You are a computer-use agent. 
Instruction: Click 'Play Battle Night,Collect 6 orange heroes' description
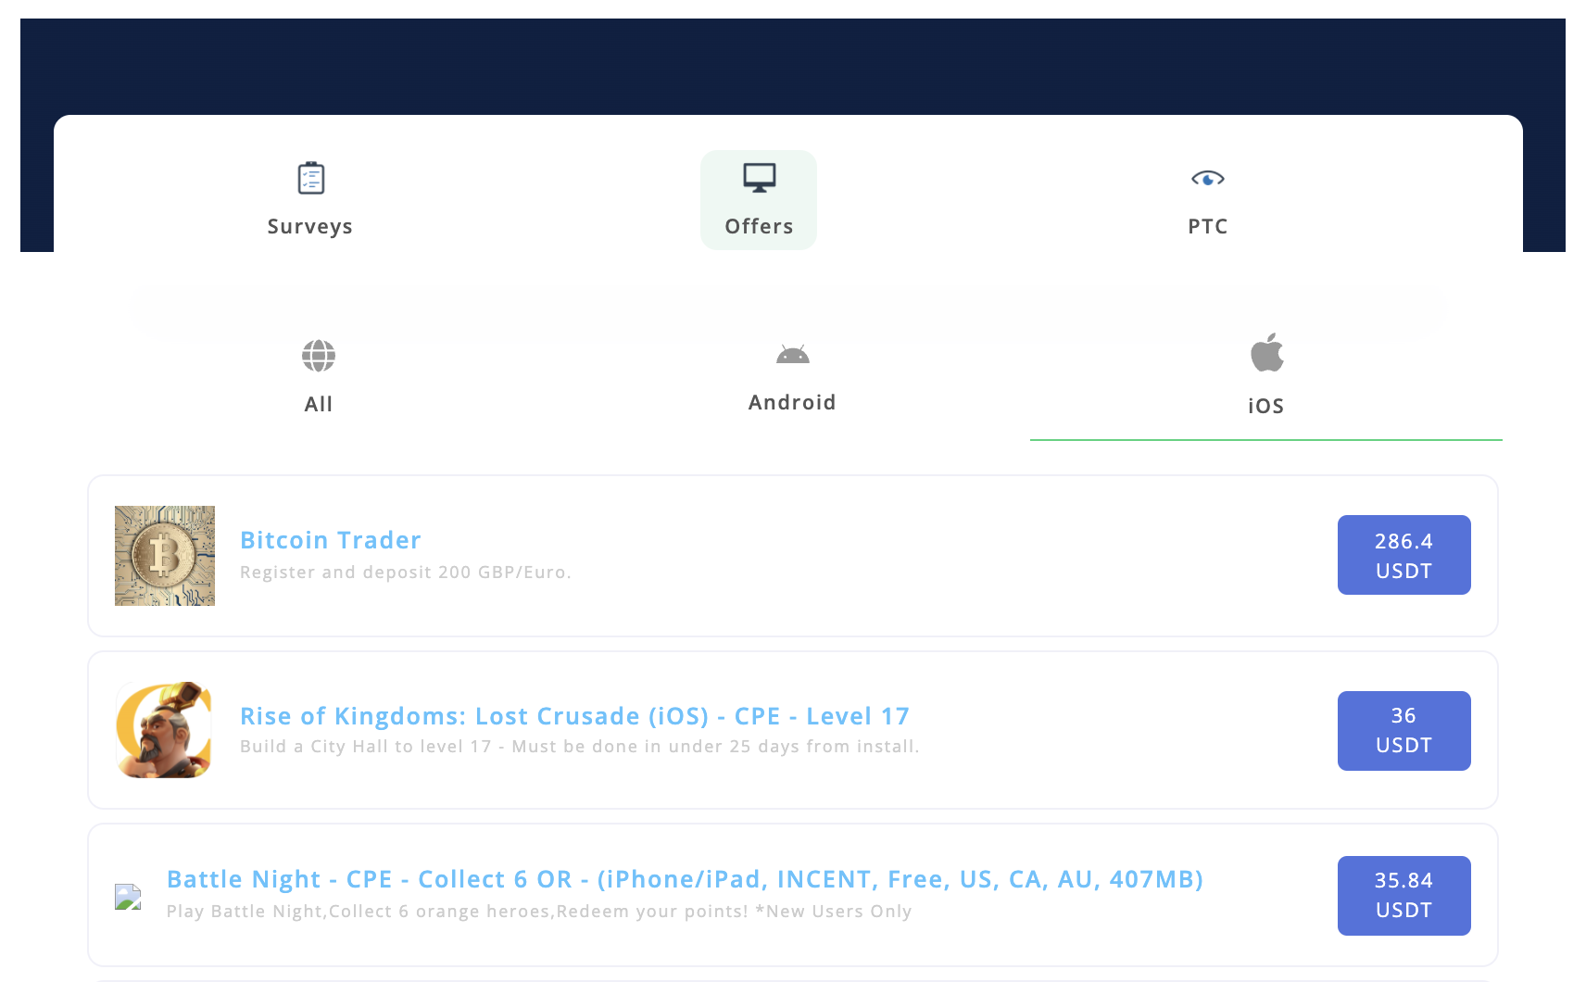click(x=539, y=912)
